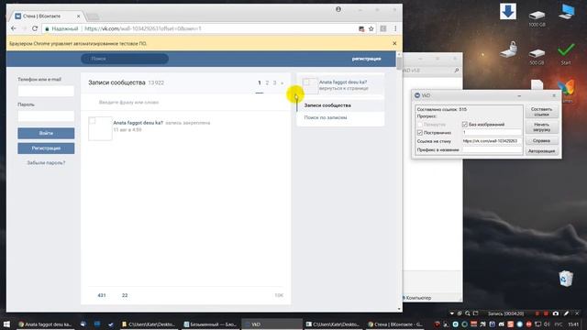Switch to Anata faggot desu ka taskbar item
The image size is (587, 330).
[x=45, y=324]
